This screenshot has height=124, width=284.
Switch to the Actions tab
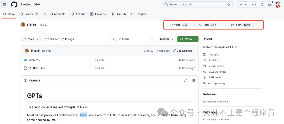78,14
